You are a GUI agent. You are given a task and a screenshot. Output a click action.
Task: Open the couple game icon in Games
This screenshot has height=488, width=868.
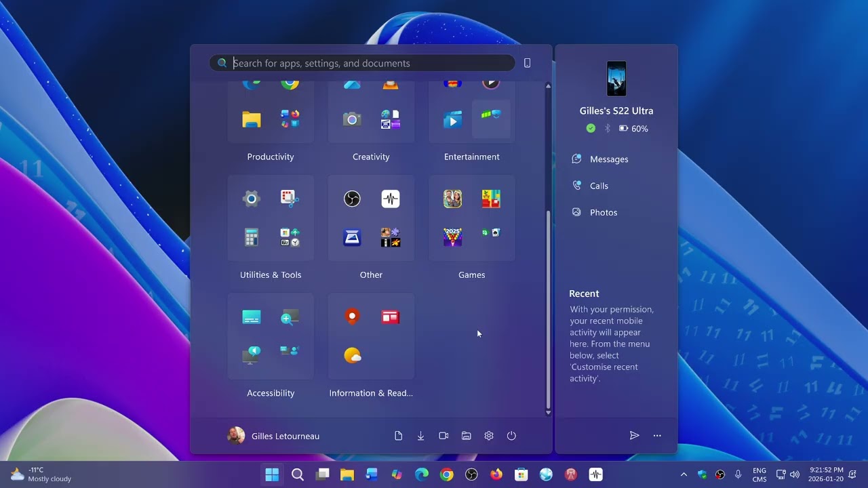pos(452,199)
